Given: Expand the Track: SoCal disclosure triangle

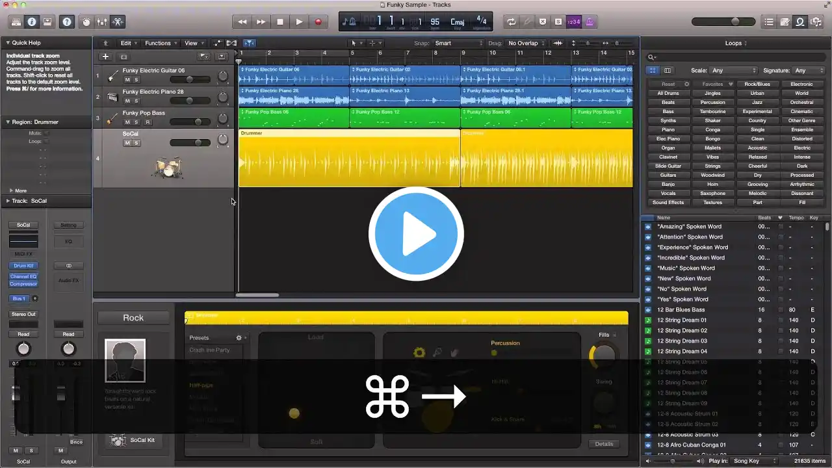Looking at the screenshot, I should (8, 201).
